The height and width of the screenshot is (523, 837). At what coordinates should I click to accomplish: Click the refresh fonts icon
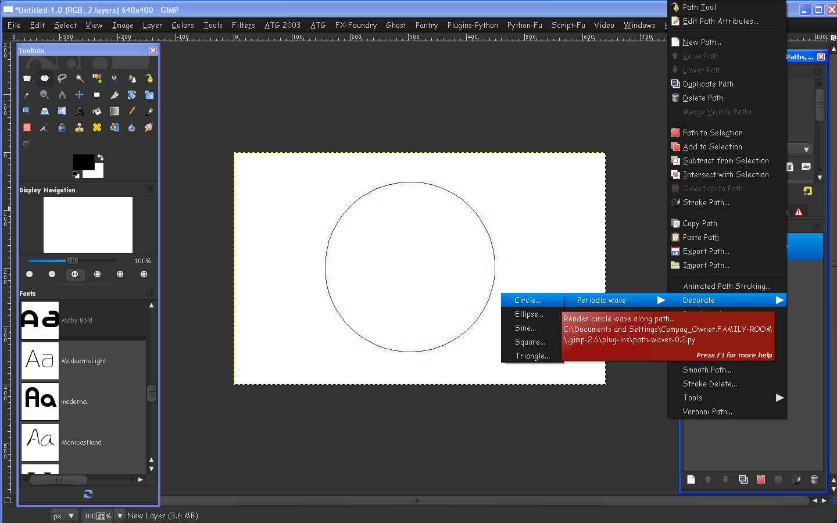[88, 493]
